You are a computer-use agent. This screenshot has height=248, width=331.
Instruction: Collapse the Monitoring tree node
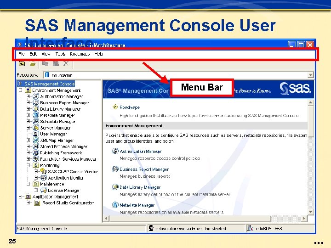(x=29, y=165)
